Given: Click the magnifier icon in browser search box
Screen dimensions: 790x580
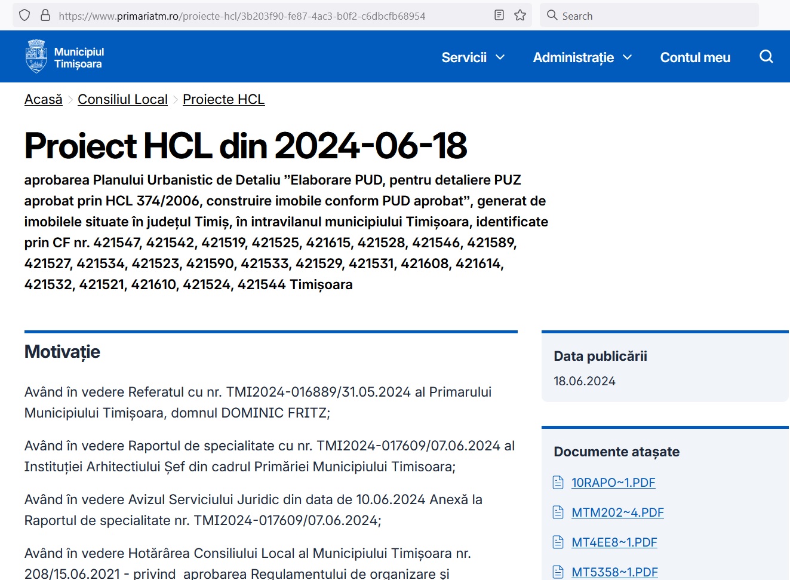Looking at the screenshot, I should tap(552, 16).
